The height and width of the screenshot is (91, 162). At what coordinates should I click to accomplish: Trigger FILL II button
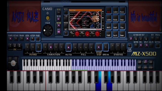[80, 47]
